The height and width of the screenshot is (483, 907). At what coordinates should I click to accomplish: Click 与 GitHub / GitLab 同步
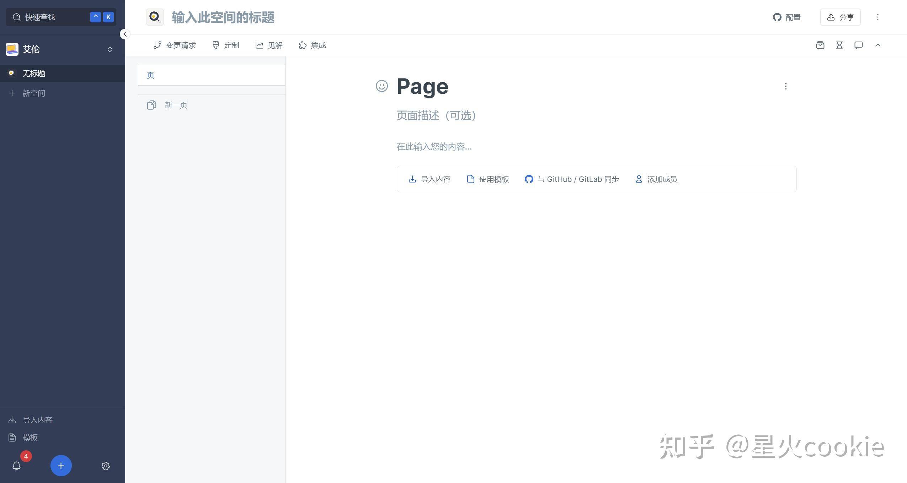coord(572,179)
